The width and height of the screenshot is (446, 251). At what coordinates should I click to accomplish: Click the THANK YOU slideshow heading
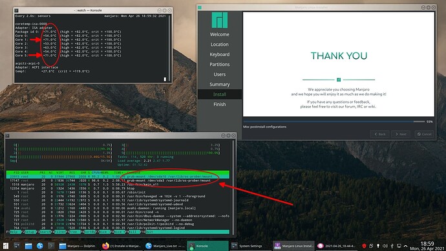(x=339, y=56)
